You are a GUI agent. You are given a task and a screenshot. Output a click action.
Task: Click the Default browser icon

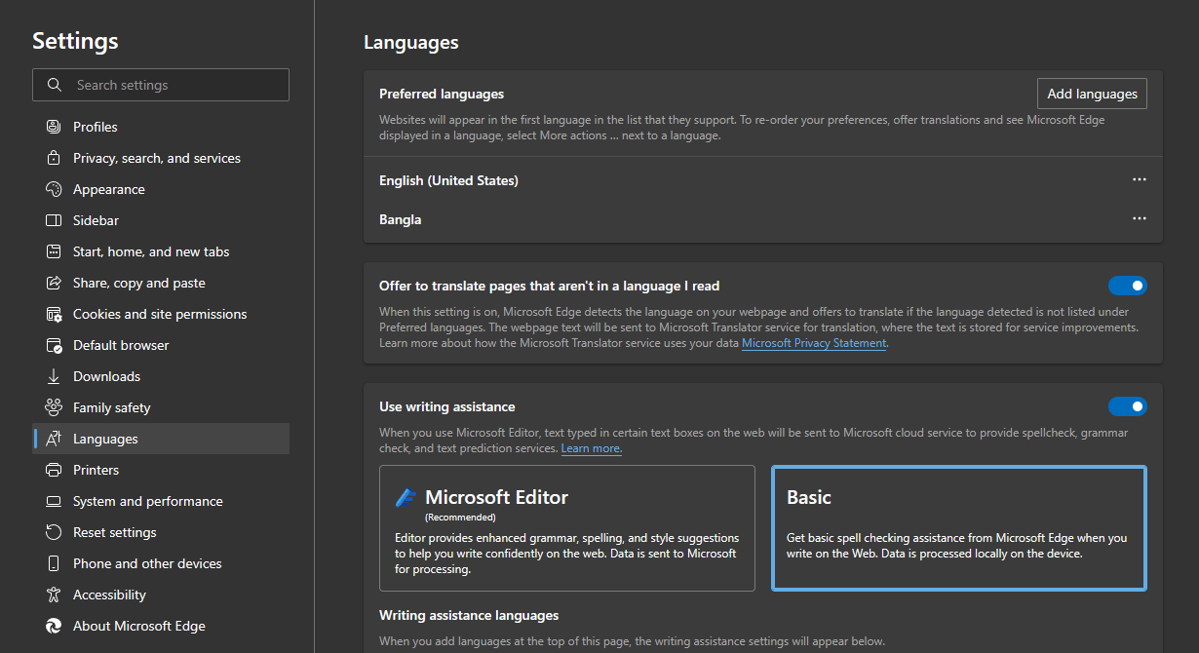pos(54,345)
